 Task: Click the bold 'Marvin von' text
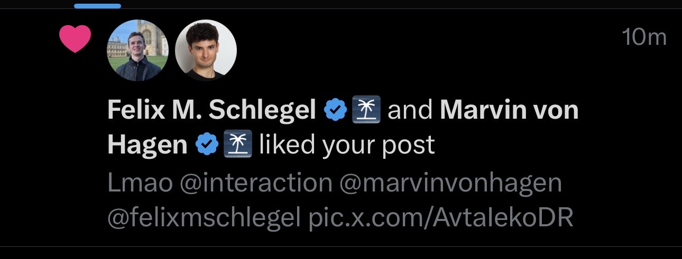(509, 111)
